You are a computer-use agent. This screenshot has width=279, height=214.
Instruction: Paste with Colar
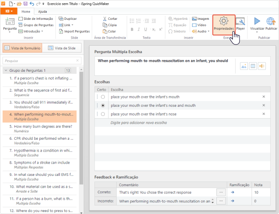click(109, 31)
